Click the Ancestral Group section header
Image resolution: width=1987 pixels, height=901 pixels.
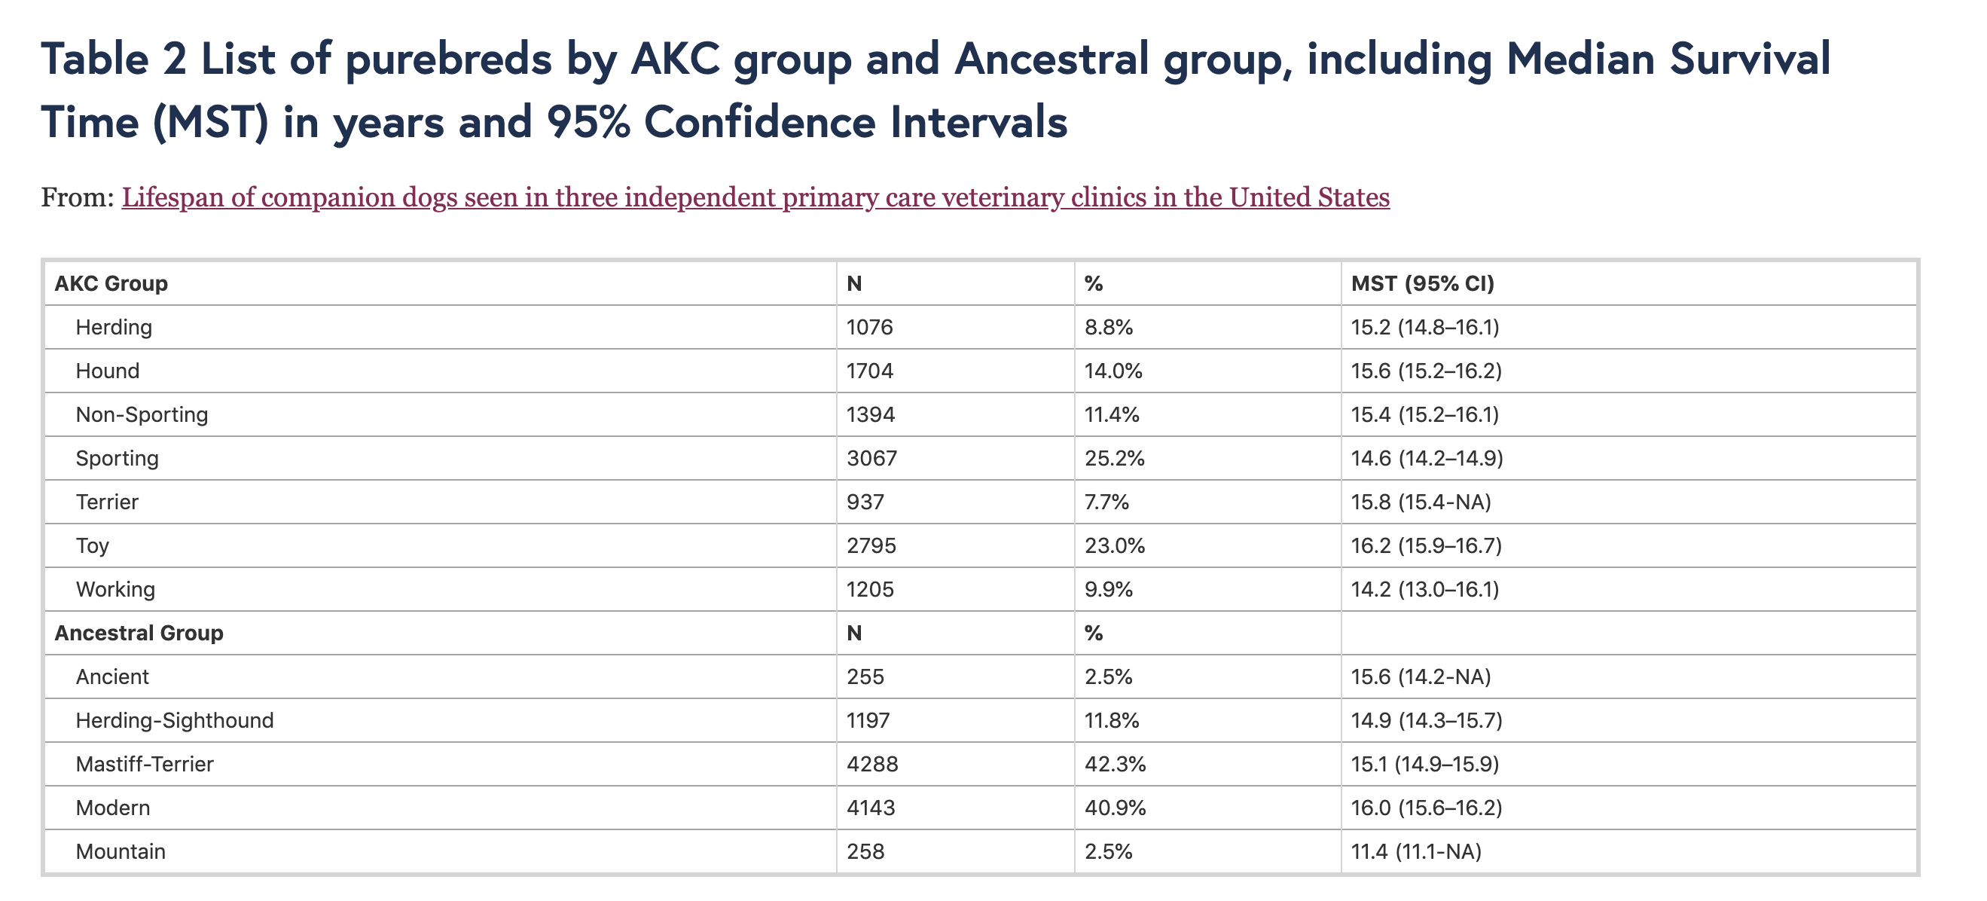139,633
